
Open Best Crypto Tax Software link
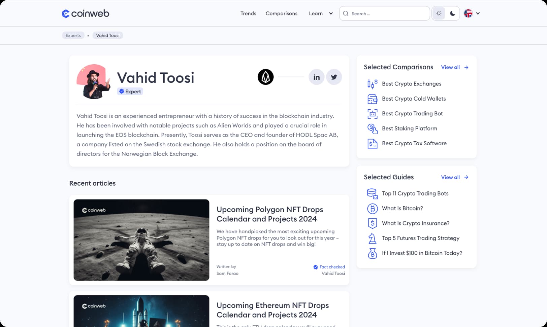pos(414,143)
